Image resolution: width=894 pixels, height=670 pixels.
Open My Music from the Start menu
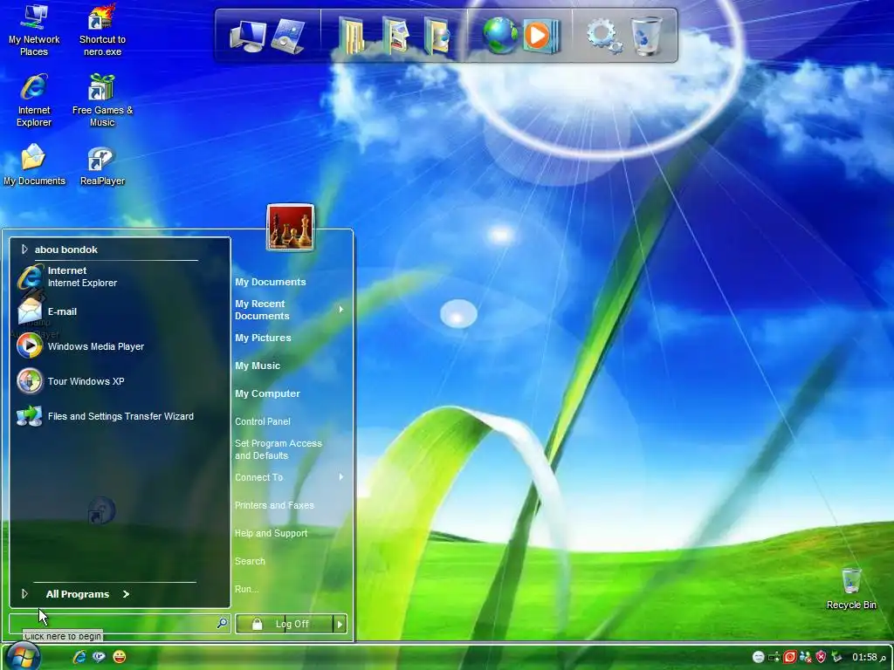pyautogui.click(x=258, y=366)
